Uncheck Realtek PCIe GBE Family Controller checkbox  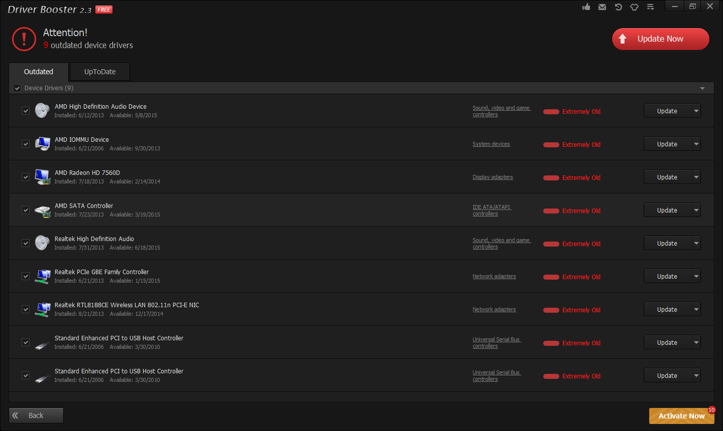26,276
